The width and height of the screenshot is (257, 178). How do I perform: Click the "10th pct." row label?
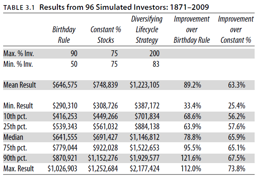coord(16,116)
